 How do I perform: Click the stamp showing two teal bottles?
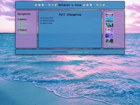109,25
